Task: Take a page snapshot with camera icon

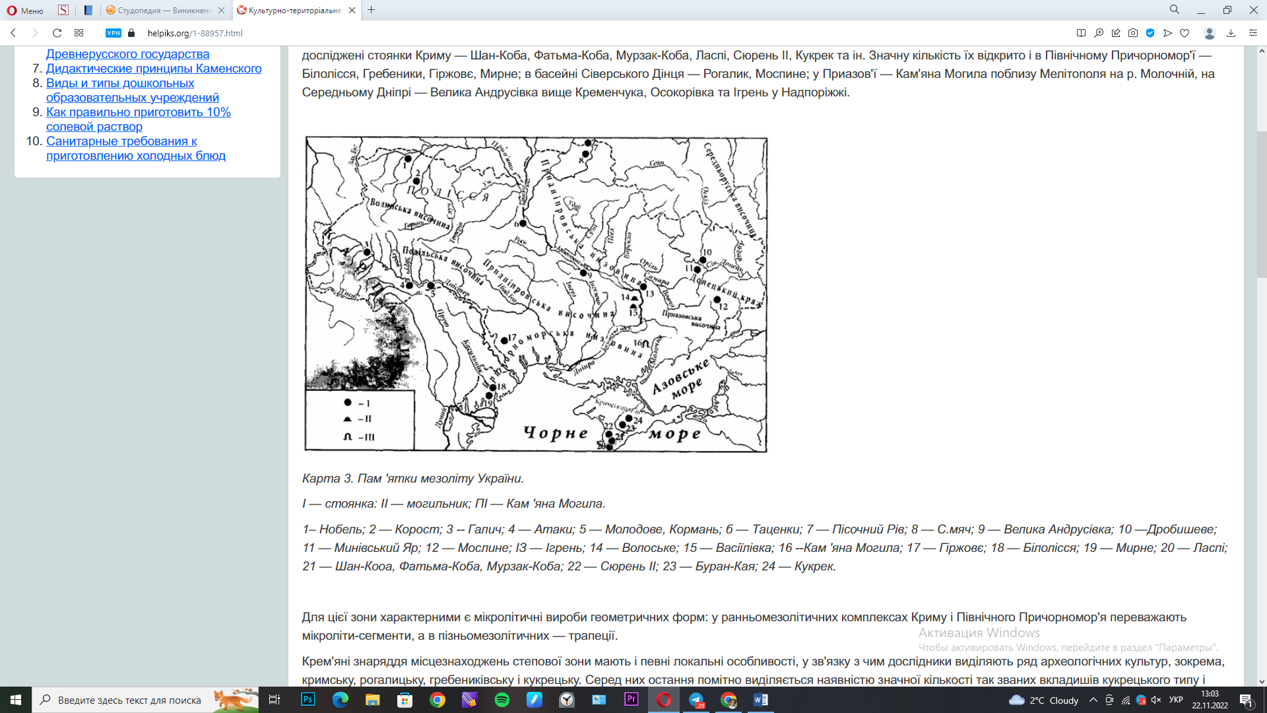Action: click(1133, 33)
